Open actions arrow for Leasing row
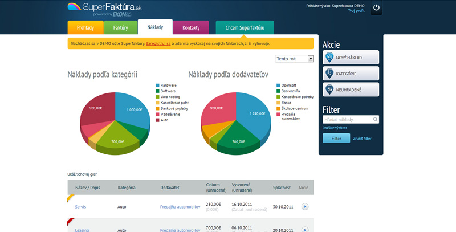This screenshot has height=232, width=456. tap(305, 230)
